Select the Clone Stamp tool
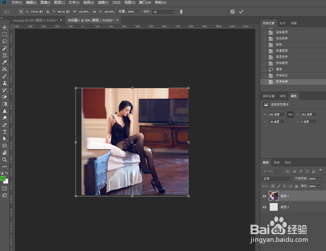The image size is (326, 251). 5,83
